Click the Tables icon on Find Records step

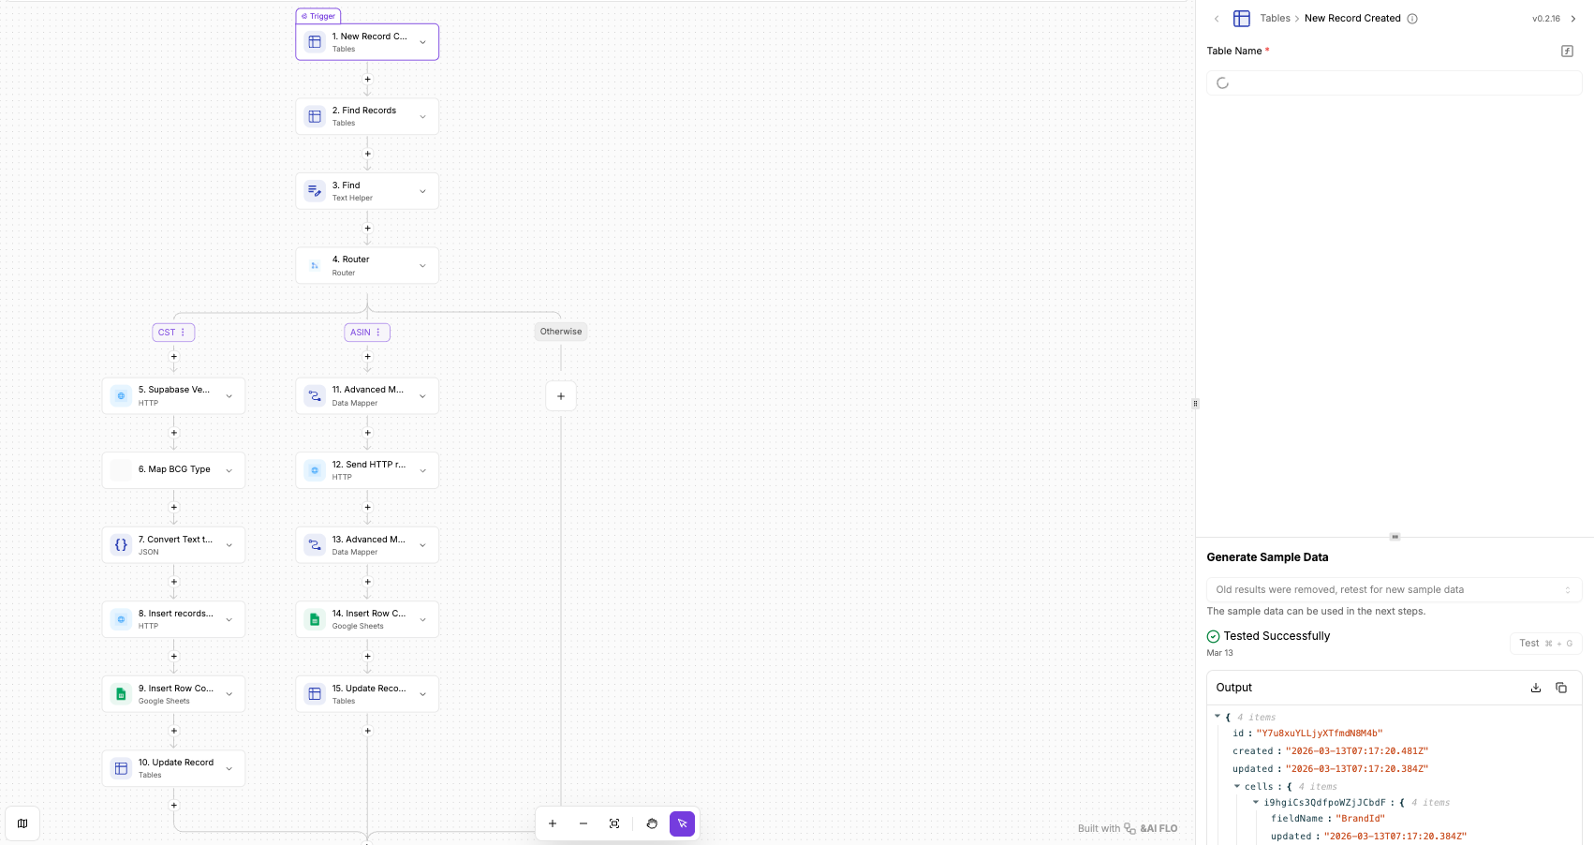[x=315, y=116]
